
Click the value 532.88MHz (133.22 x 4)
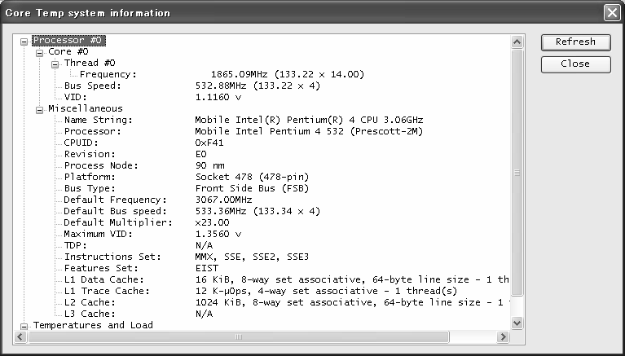(257, 86)
